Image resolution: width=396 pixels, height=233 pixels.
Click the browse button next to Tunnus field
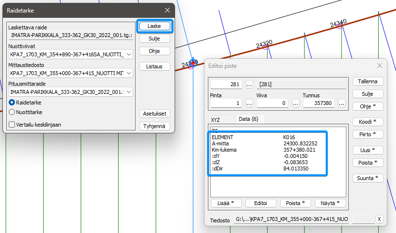[x=341, y=103]
